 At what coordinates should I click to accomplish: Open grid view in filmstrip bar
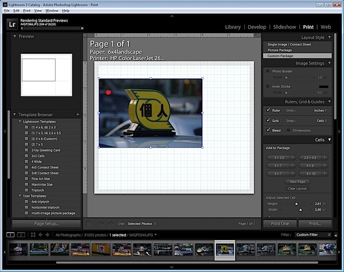[x=33, y=235]
